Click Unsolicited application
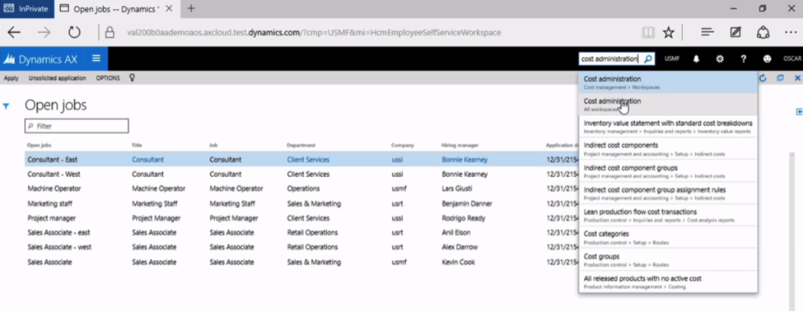The width and height of the screenshot is (803, 312). 57,78
